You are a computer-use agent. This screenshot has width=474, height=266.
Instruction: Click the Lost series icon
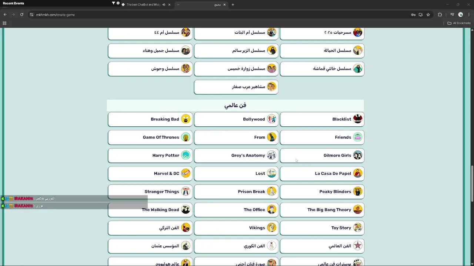tap(271, 173)
